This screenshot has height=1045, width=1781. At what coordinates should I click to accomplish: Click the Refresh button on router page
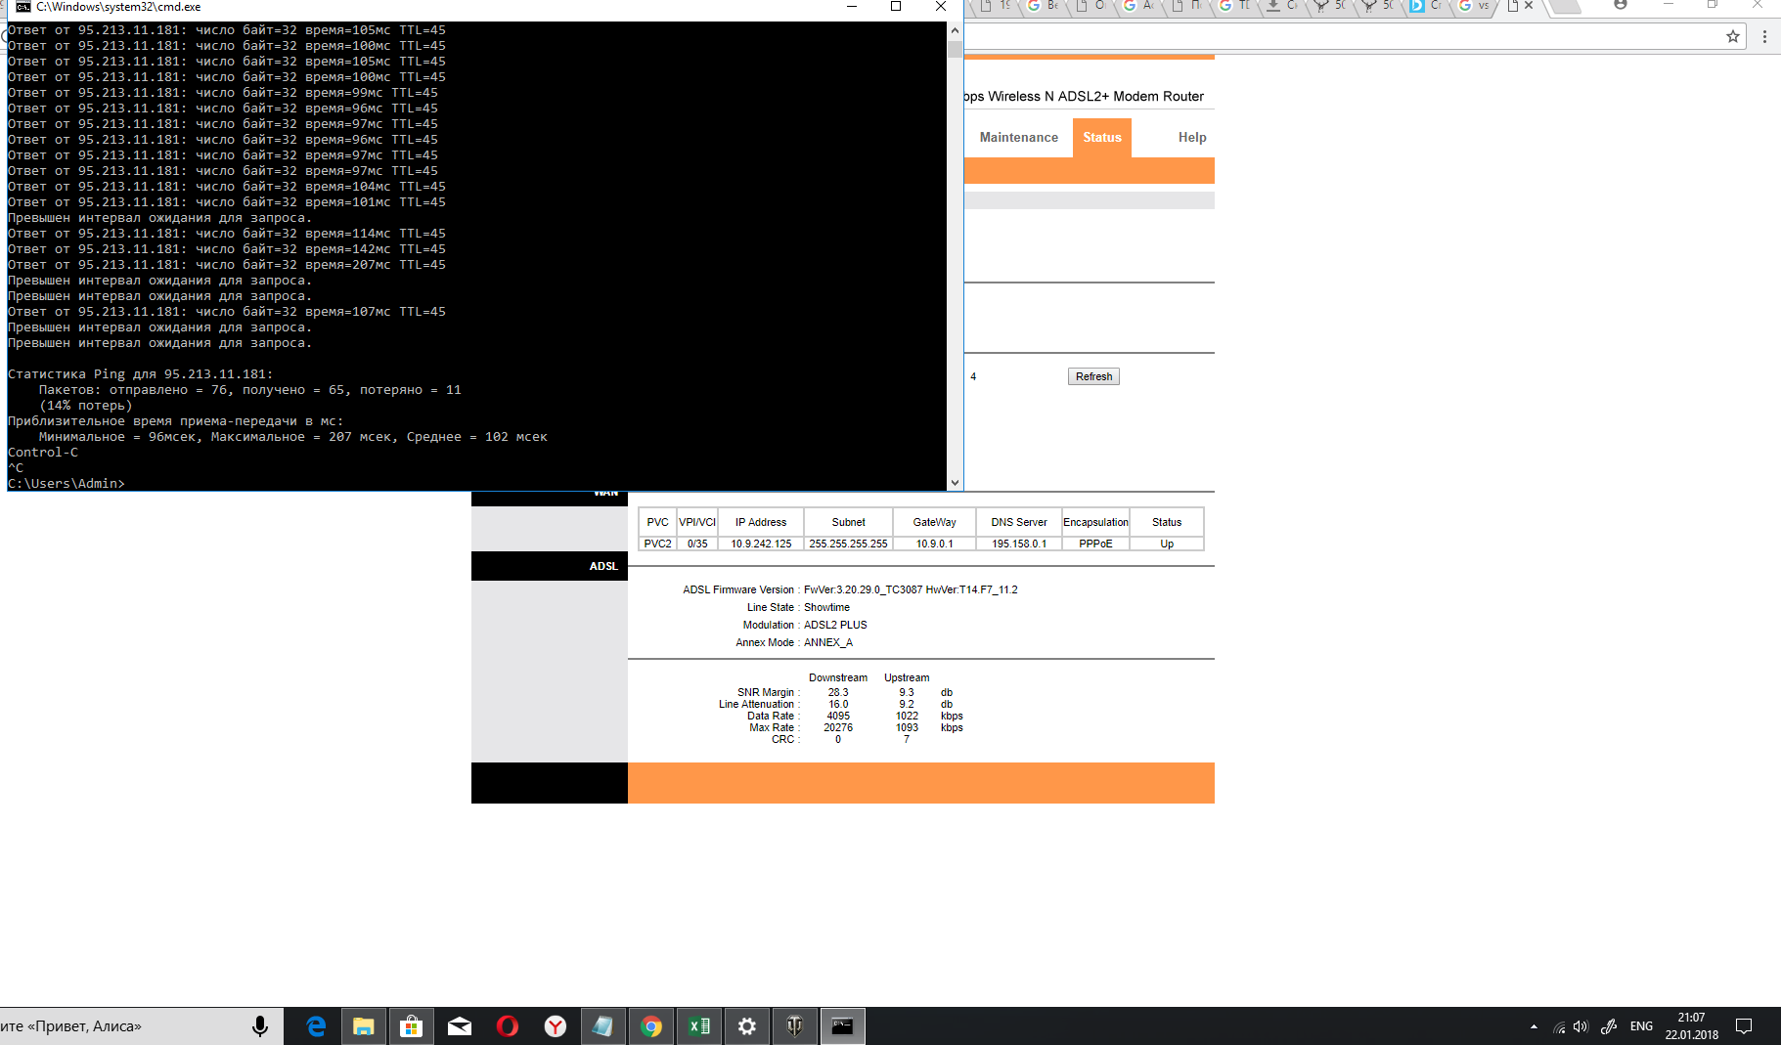(x=1093, y=376)
